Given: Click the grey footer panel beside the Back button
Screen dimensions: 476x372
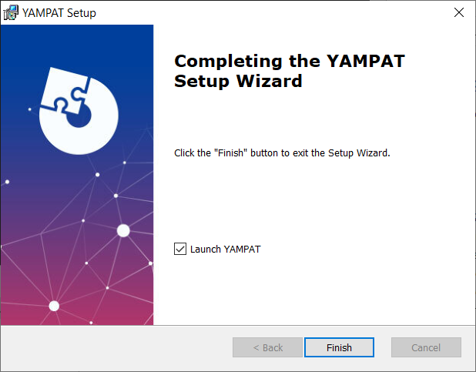Looking at the screenshot, I should 116,347.
